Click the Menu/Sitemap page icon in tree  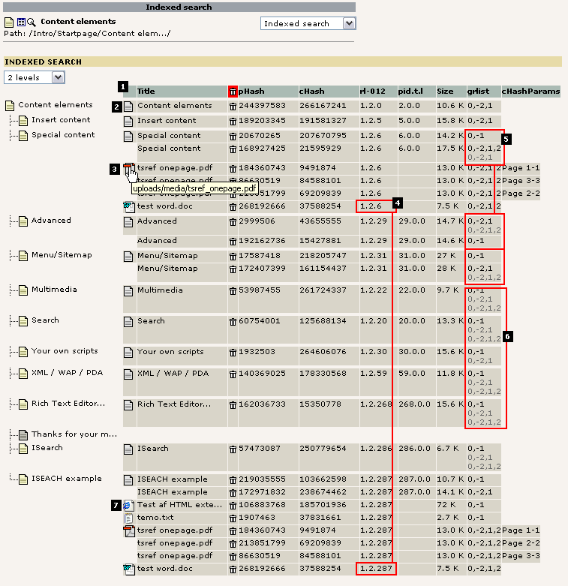click(x=23, y=256)
